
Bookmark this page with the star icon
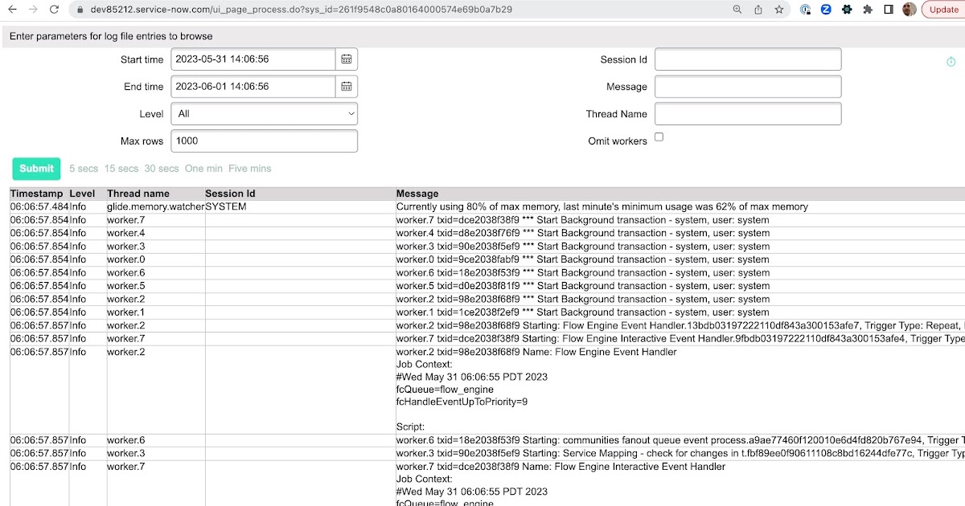(777, 9)
